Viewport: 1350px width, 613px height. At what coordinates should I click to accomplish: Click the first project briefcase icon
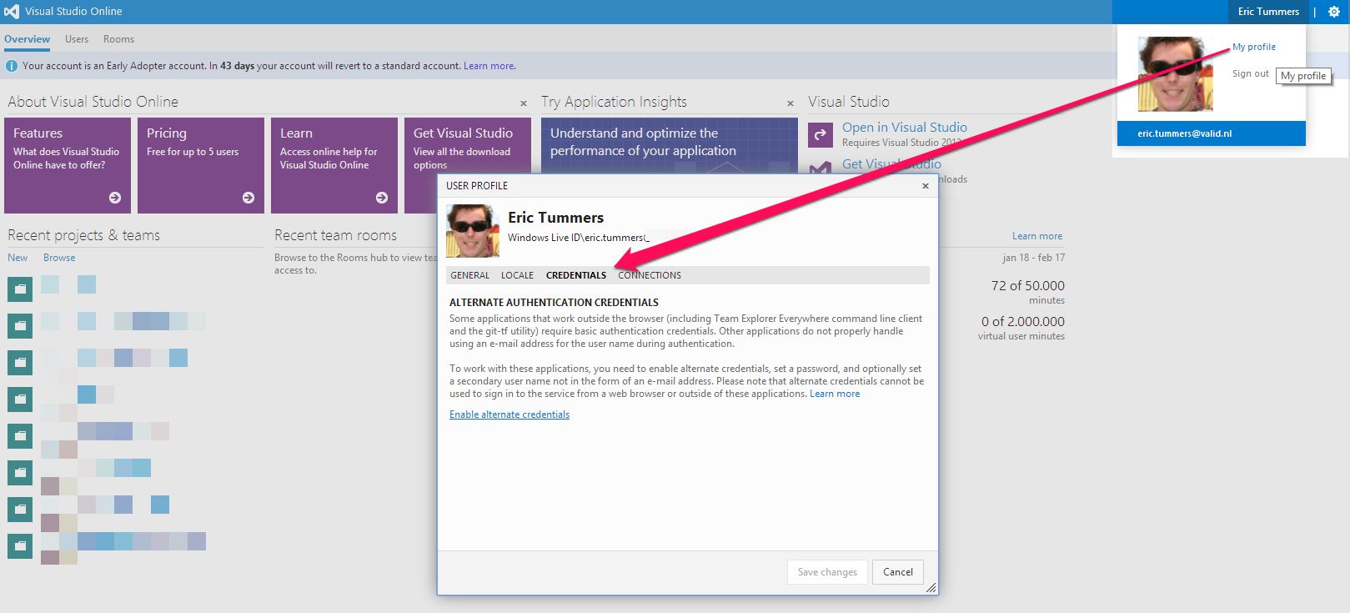pyautogui.click(x=20, y=289)
